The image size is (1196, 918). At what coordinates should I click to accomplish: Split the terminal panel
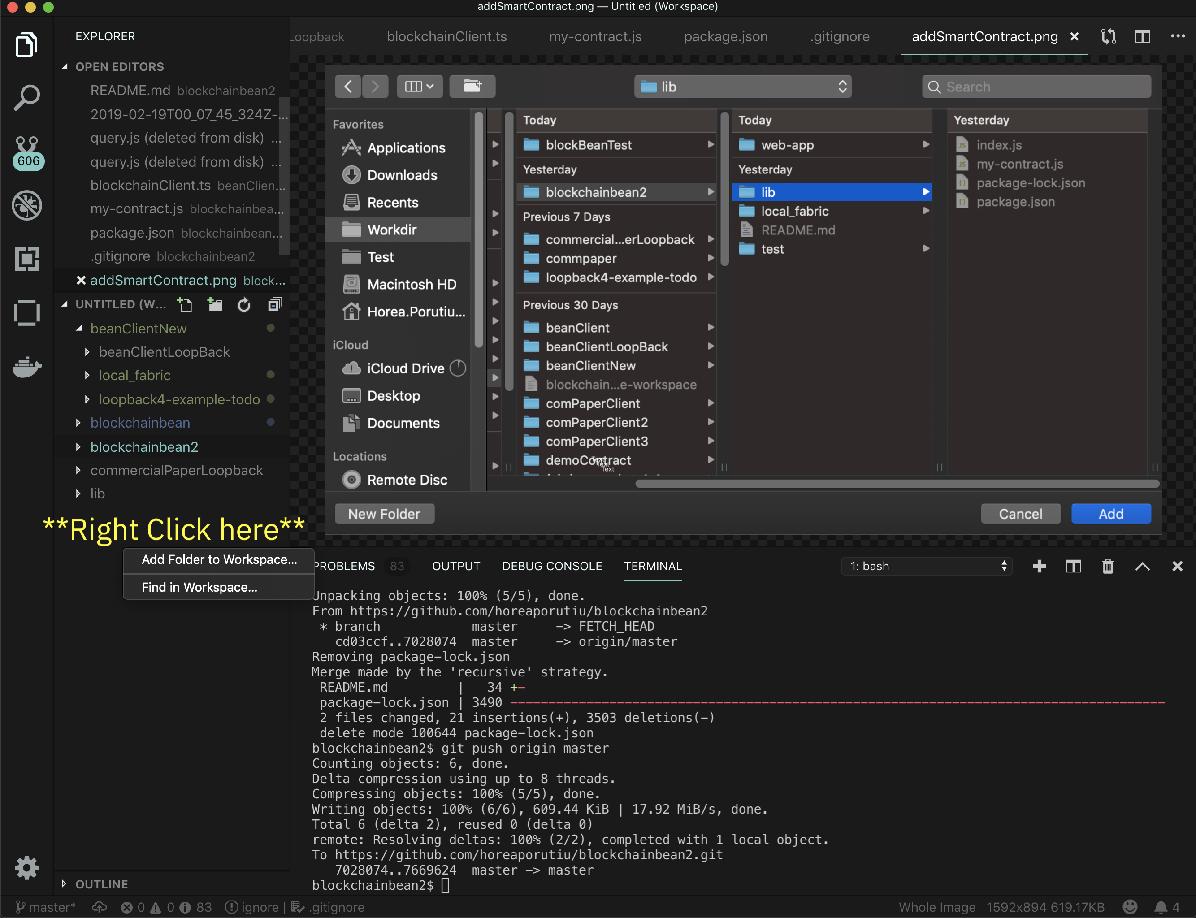[1073, 566]
